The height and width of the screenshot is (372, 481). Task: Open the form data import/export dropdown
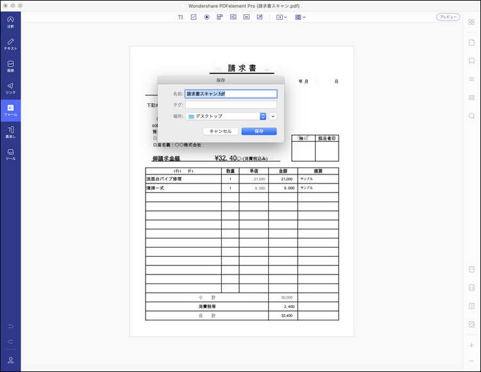[x=282, y=17]
